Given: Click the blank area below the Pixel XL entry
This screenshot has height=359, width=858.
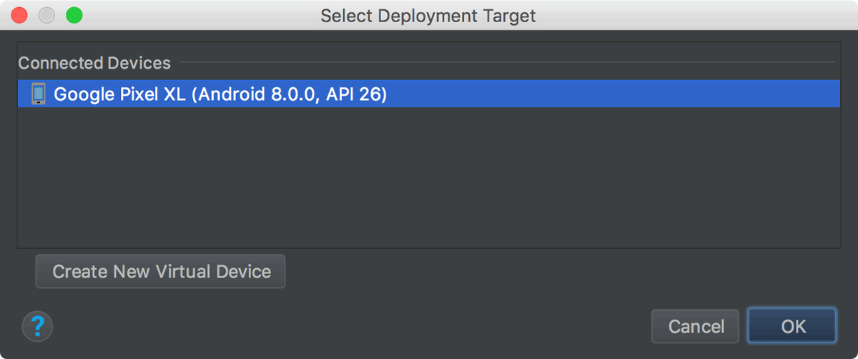Looking at the screenshot, I should click(x=429, y=177).
